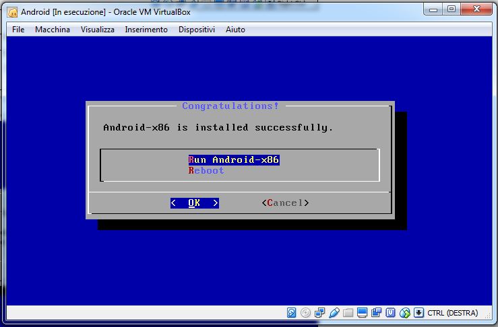Viewport: 498px width, 327px height.
Task: Open the network adapter status icon
Action: tap(319, 313)
